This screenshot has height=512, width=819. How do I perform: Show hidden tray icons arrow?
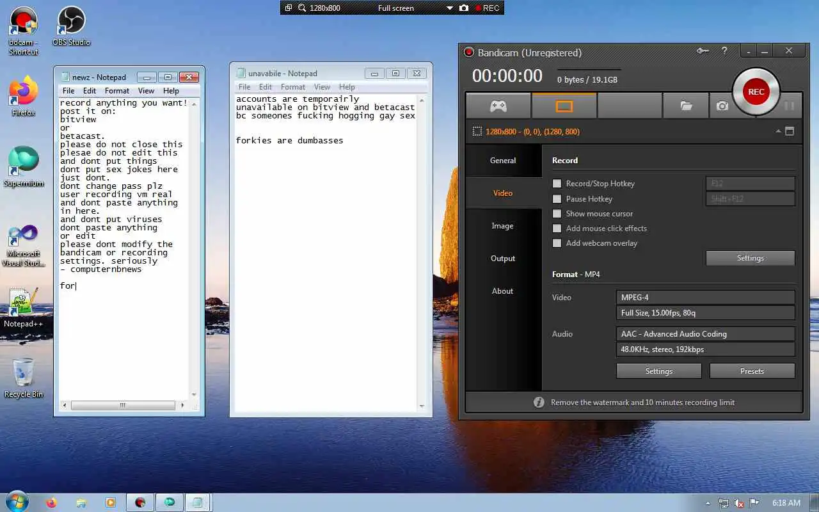click(708, 503)
